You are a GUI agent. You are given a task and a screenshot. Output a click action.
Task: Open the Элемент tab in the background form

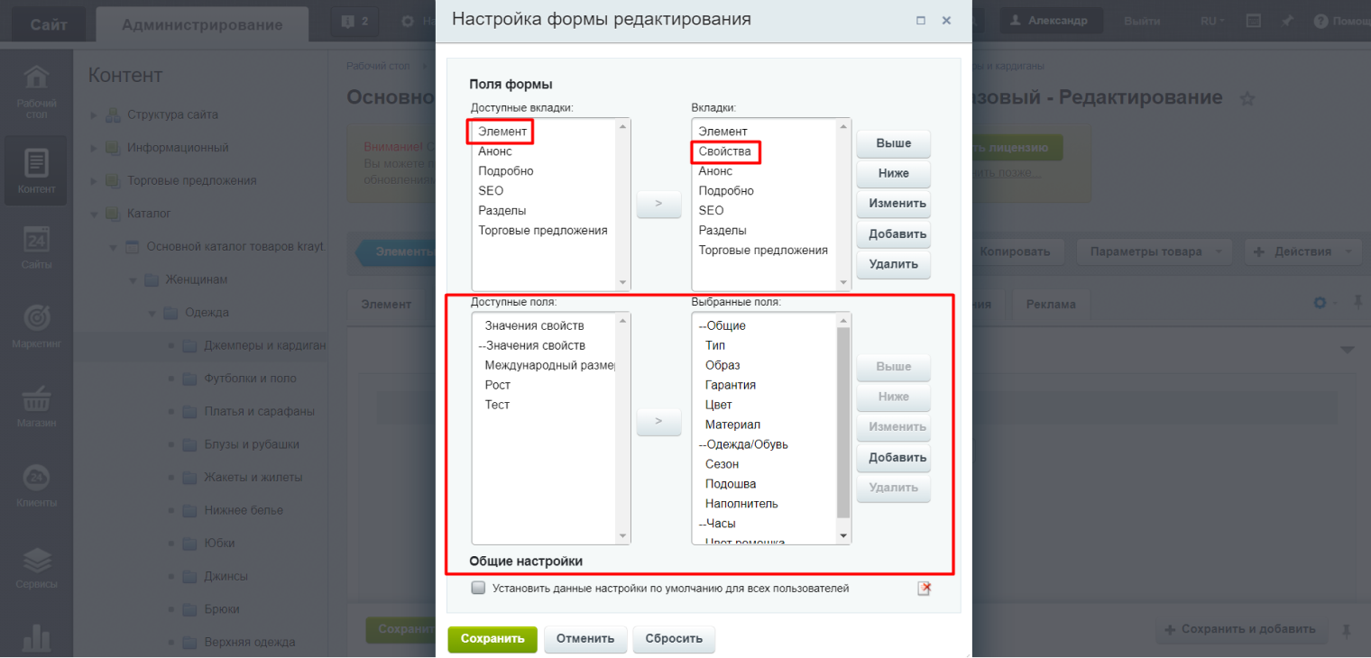point(386,304)
